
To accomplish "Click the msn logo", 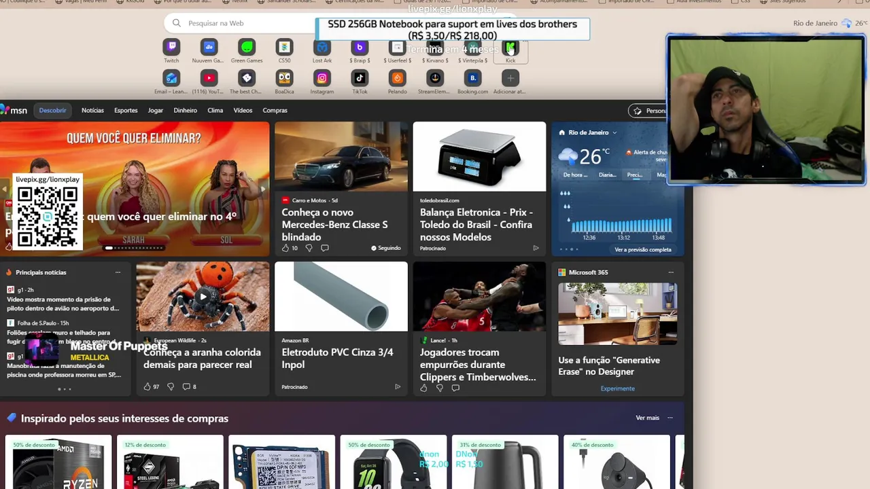I will pyautogui.click(x=14, y=110).
